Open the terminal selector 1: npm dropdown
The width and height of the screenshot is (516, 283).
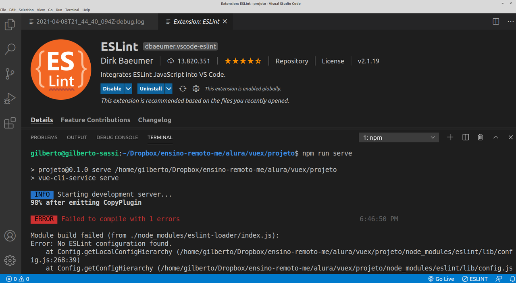click(399, 138)
